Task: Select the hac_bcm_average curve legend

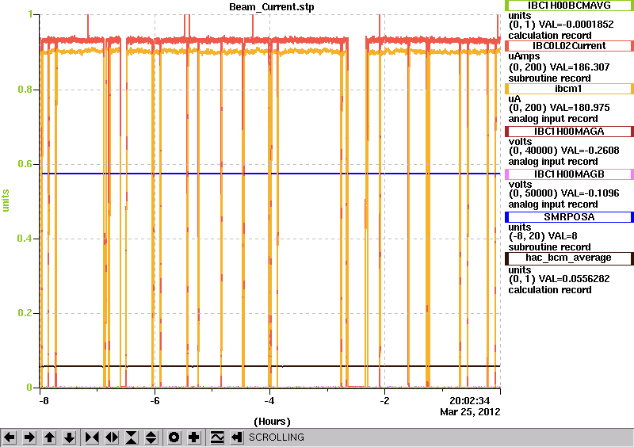Action: pyautogui.click(x=569, y=258)
